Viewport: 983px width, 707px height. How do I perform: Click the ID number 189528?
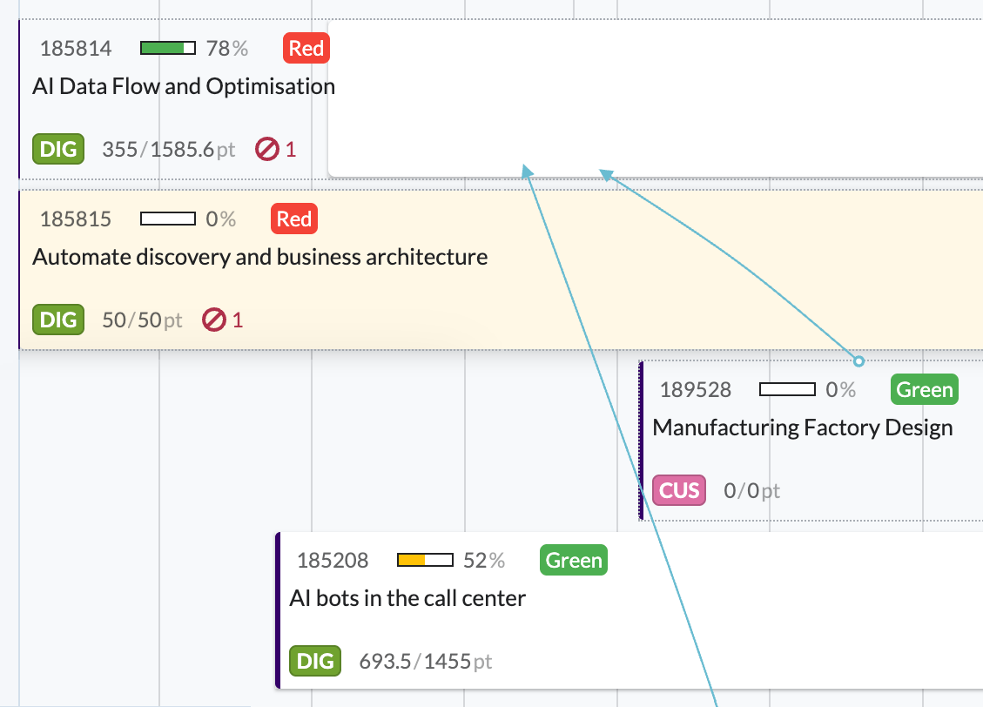click(696, 390)
